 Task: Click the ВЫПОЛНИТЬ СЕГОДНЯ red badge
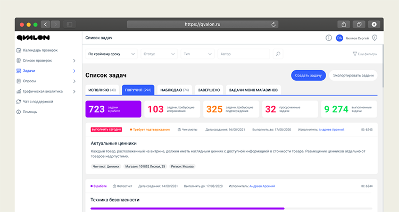106,130
